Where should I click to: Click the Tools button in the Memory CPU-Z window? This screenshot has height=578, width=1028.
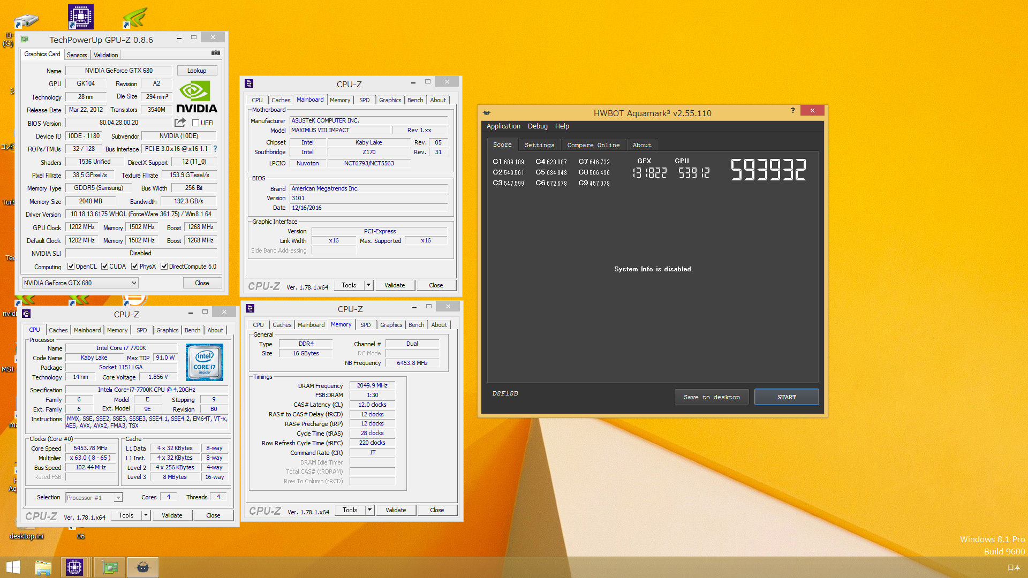tap(350, 510)
